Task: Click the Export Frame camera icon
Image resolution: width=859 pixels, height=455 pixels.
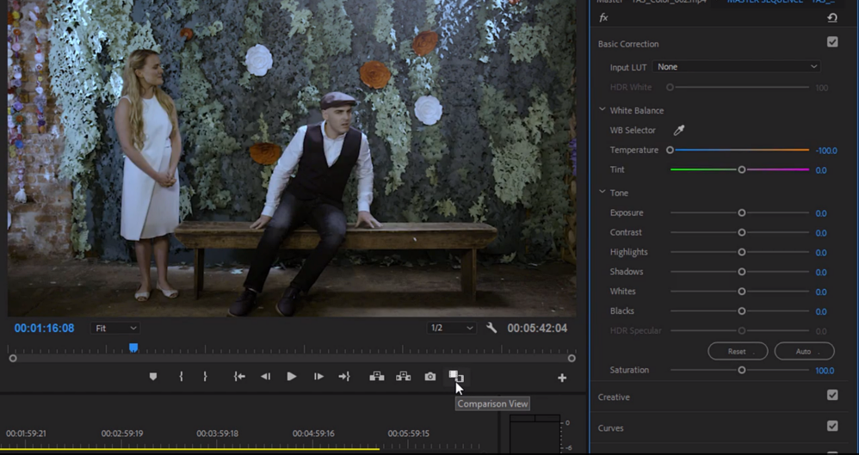Action: pos(430,377)
